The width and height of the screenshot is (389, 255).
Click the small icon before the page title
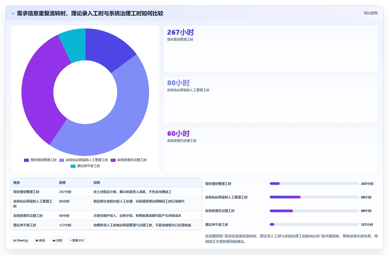(13, 14)
